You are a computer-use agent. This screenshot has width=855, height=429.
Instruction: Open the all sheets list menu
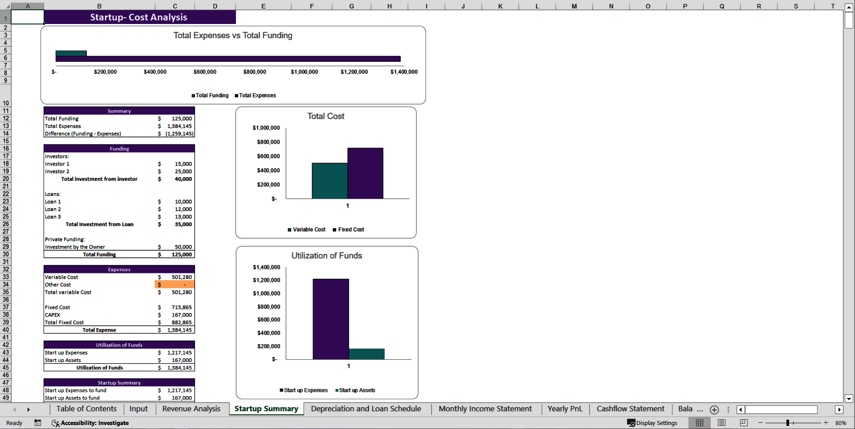tap(728, 409)
